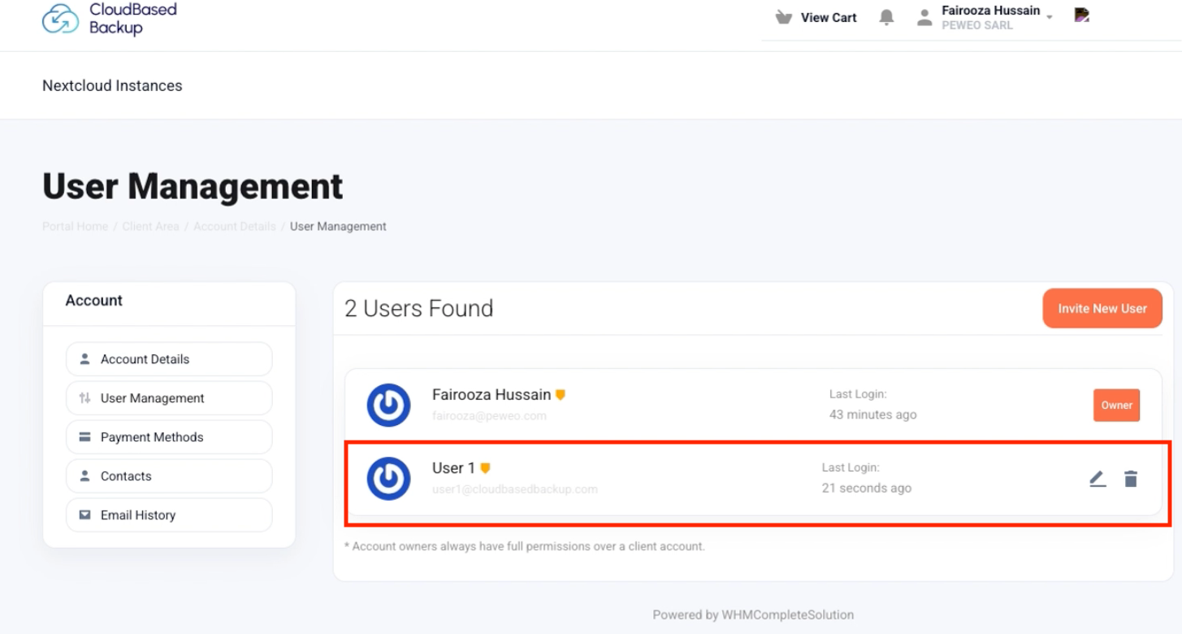Click the Payment Methods card icon
1182x634 pixels.
pyautogui.click(x=84, y=436)
